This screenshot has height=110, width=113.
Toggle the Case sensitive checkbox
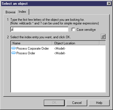click(73, 30)
